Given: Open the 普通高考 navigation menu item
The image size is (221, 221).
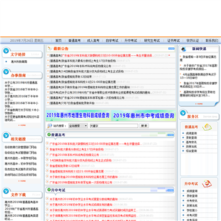Looking at the screenshot, I should click(74, 41).
